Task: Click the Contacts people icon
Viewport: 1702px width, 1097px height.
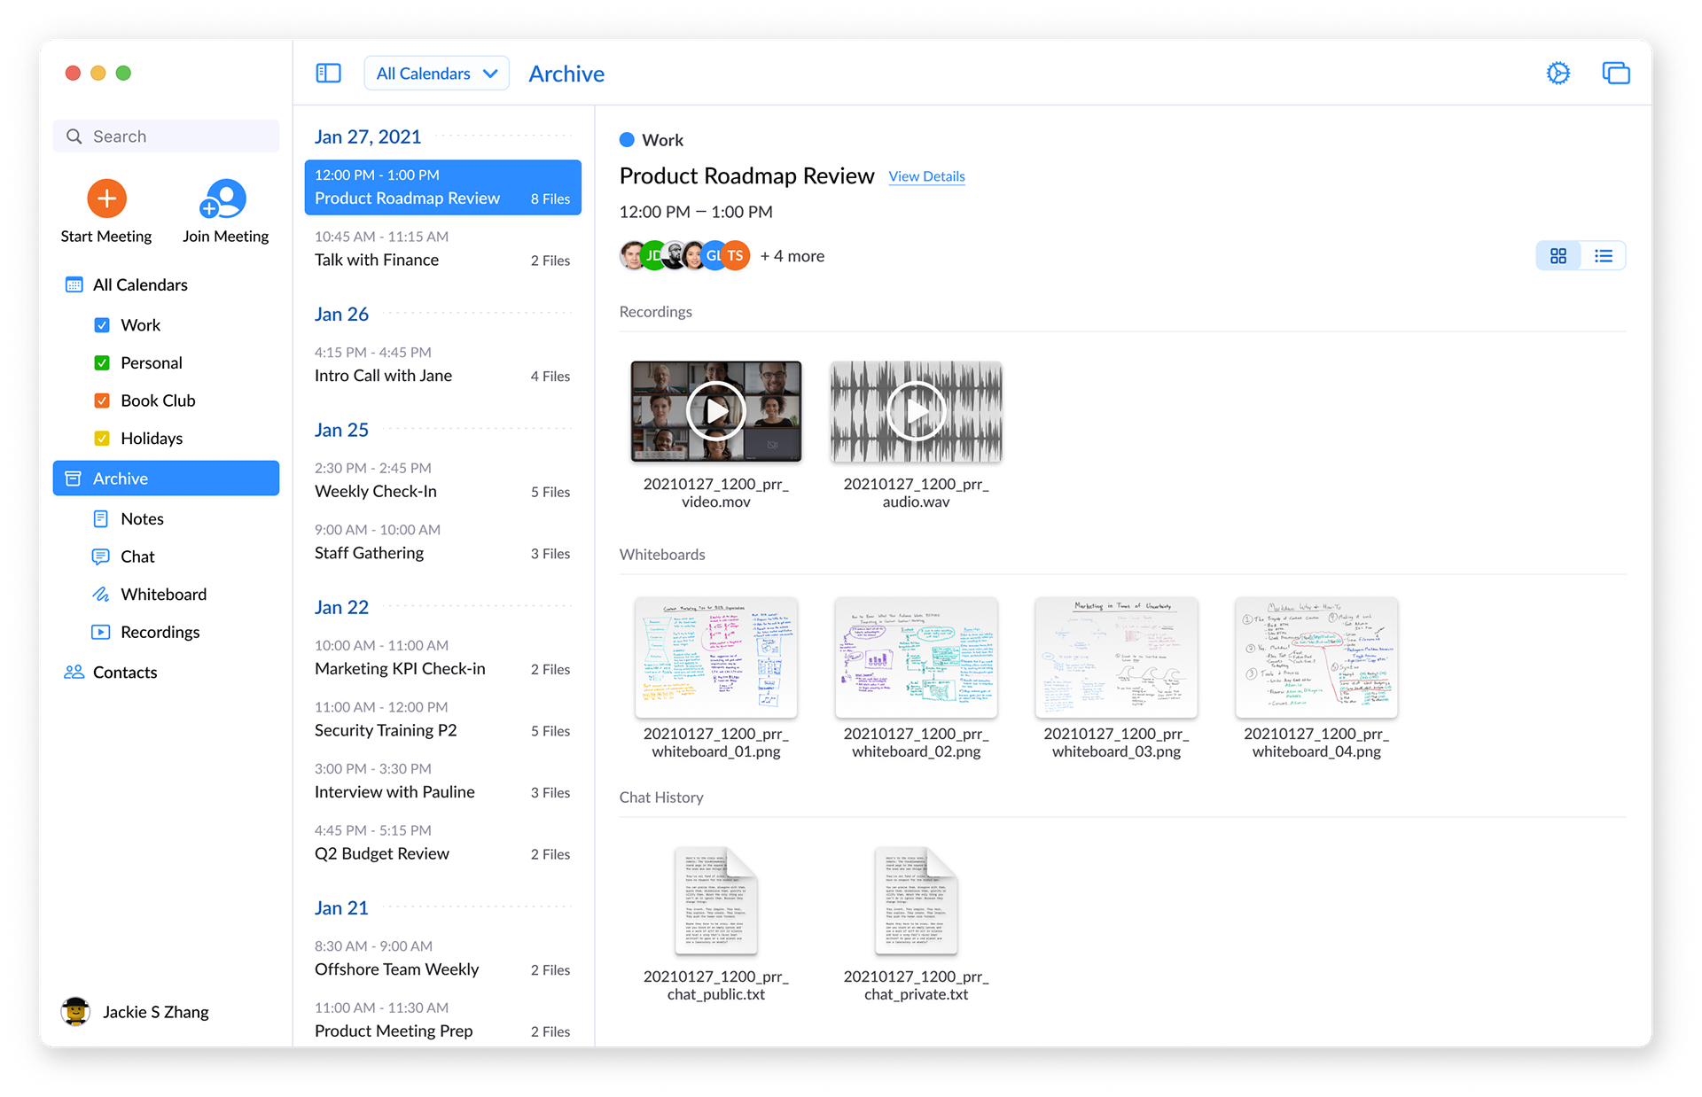Action: click(74, 673)
